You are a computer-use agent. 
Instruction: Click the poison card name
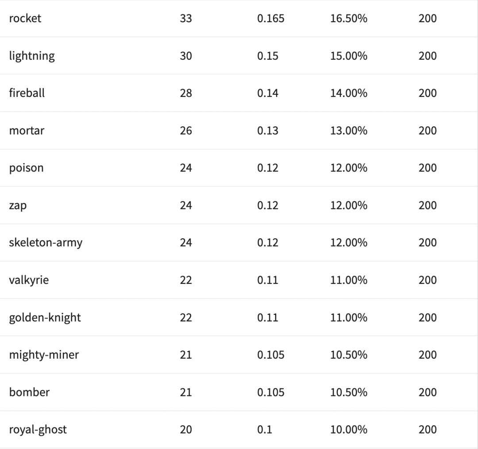[26, 168]
